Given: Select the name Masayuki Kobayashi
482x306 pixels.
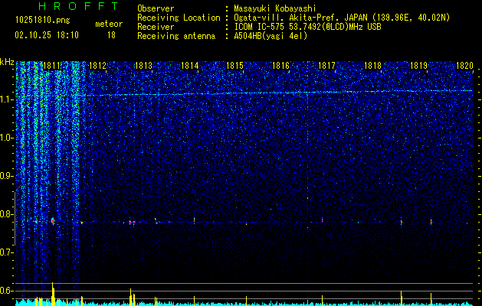Looking at the screenshot, I should click(275, 8).
